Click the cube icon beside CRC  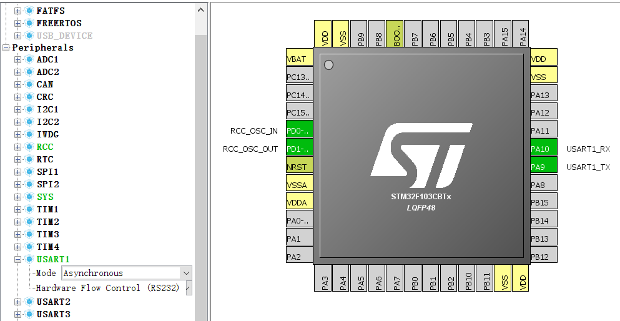click(x=29, y=97)
